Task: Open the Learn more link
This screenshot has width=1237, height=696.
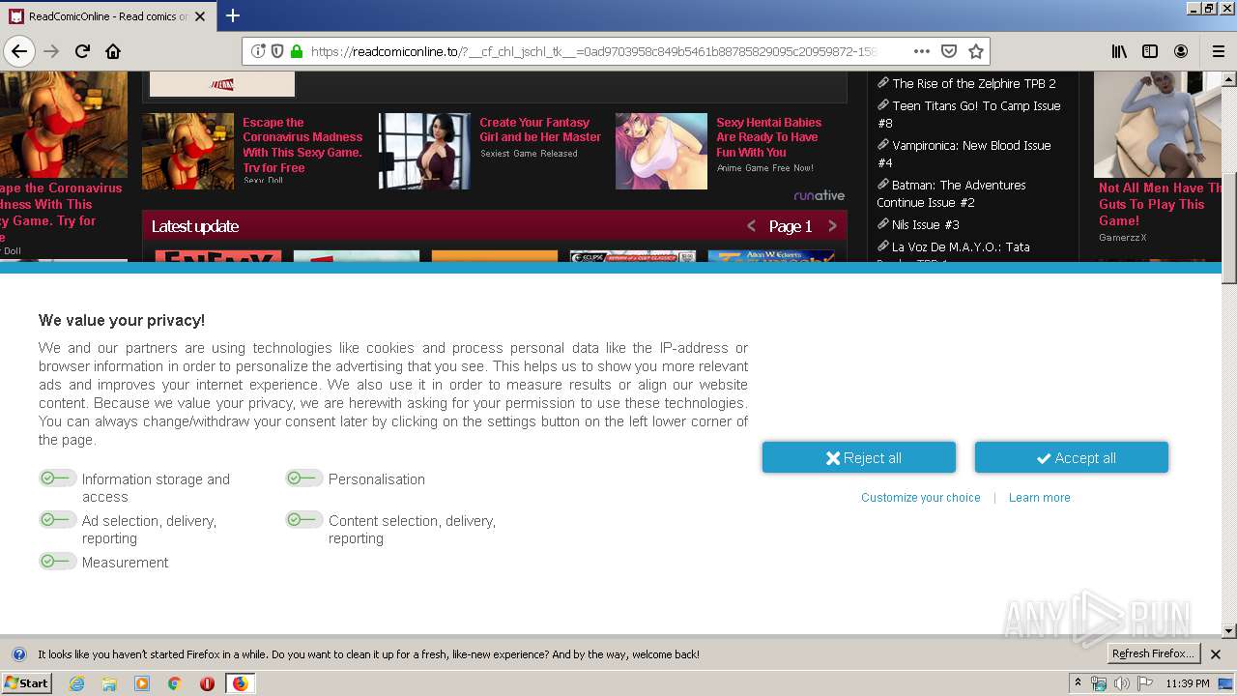Action: 1040,498
